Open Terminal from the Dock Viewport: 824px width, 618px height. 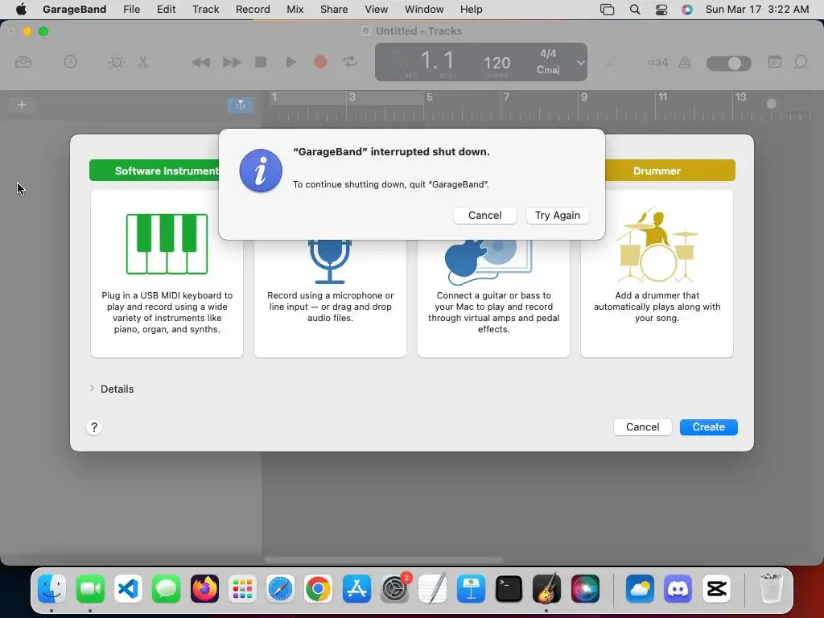(509, 588)
